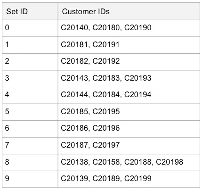Click the cell with C20186, C20196
The height and width of the screenshot is (191, 202).
pos(129,129)
